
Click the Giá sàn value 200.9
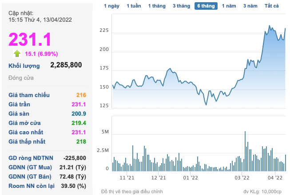tap(78, 113)
